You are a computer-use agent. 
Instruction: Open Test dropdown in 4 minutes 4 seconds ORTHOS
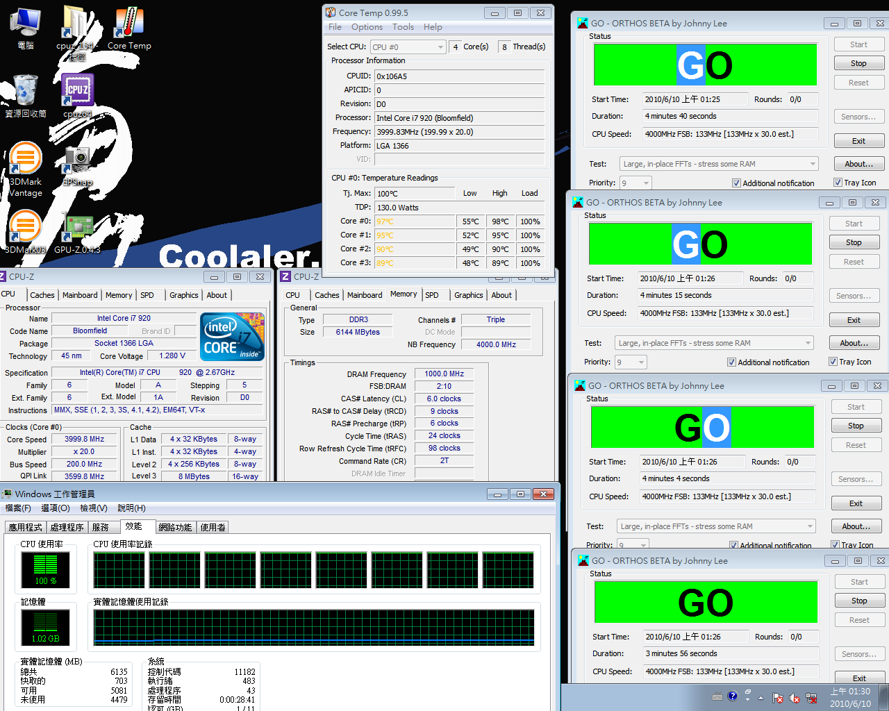click(x=716, y=526)
